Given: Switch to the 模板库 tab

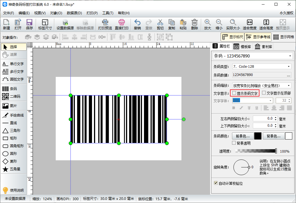Looking at the screenshot, I should [x=242, y=46].
